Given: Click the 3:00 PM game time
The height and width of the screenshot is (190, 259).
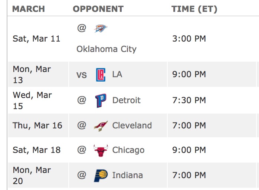Looking at the screenshot, I should click(x=189, y=39).
